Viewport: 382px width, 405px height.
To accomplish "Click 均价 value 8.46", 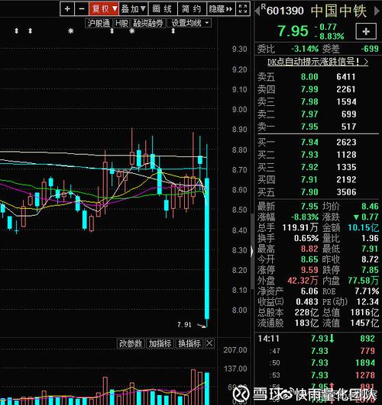I will pos(370,206).
